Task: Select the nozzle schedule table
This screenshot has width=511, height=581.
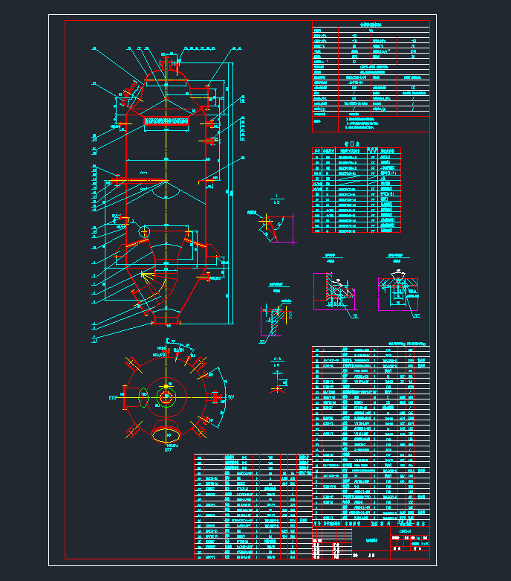Action: click(x=356, y=191)
